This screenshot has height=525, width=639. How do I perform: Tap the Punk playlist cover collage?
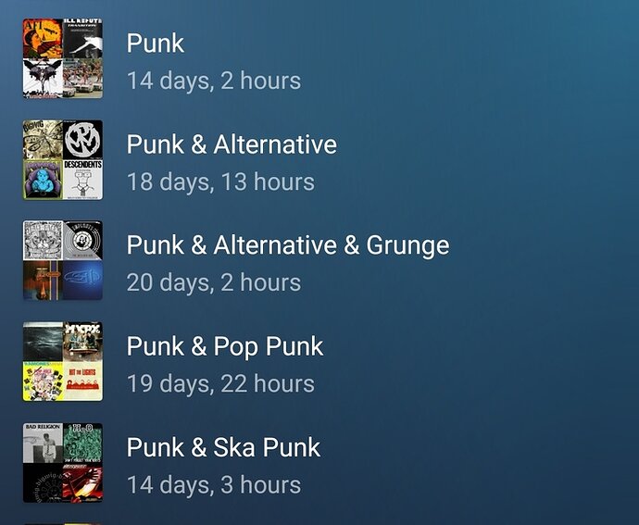click(x=63, y=58)
